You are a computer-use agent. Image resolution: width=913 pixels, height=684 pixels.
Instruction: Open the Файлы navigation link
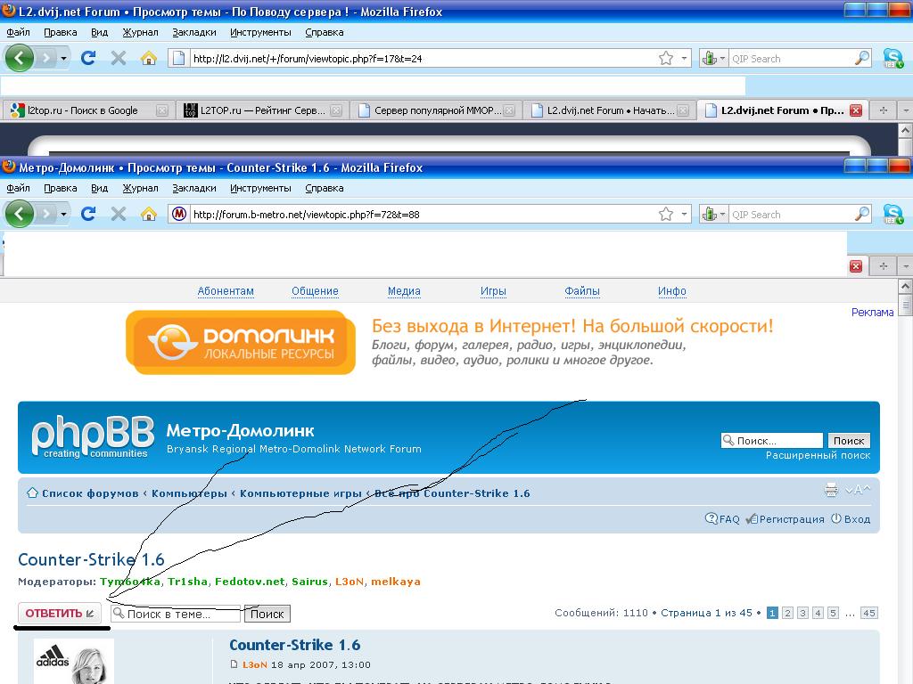point(581,291)
